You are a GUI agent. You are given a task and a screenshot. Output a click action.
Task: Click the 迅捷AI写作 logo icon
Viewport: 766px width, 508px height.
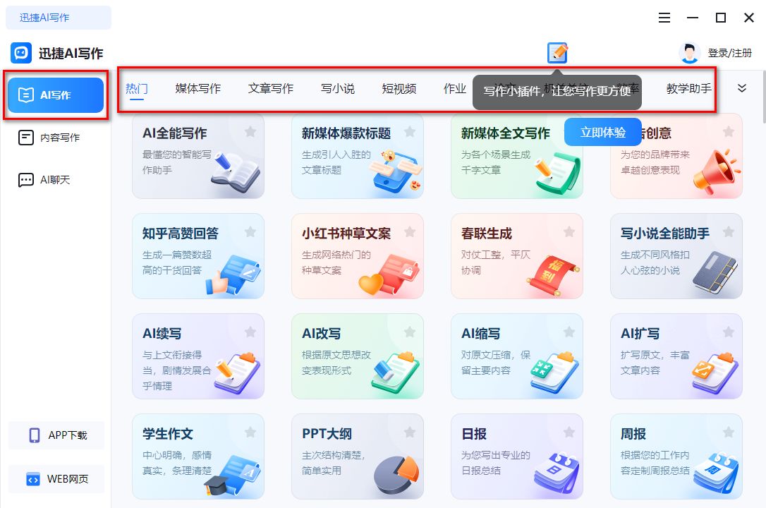21,53
